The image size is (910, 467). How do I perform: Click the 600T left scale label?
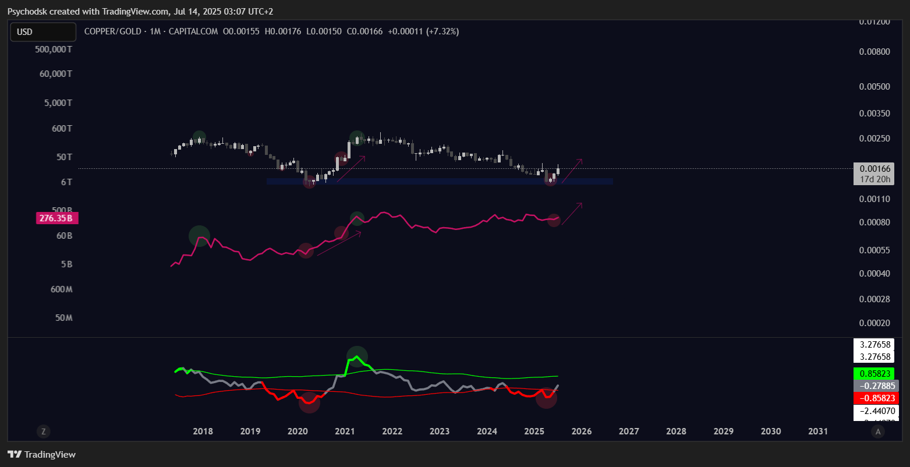(x=62, y=128)
